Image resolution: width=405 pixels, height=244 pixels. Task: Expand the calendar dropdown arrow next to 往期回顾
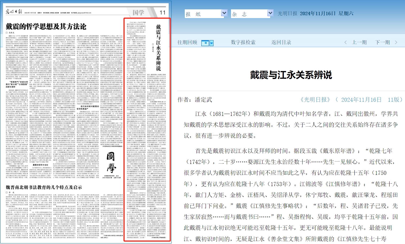[212, 43]
